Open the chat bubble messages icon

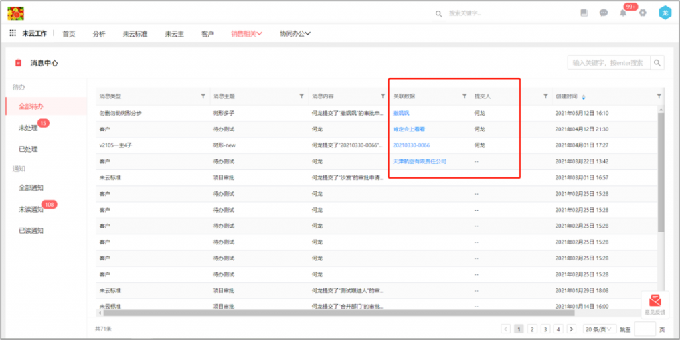(x=604, y=13)
